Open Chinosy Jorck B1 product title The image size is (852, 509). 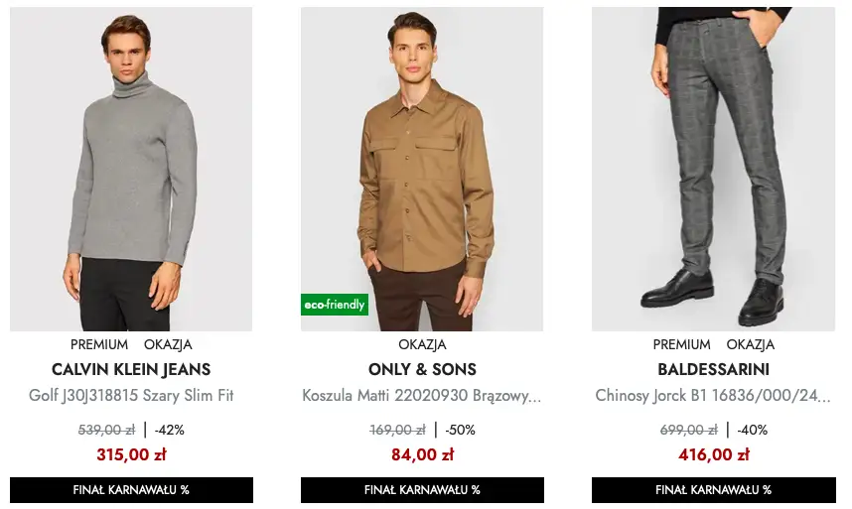pos(713,395)
